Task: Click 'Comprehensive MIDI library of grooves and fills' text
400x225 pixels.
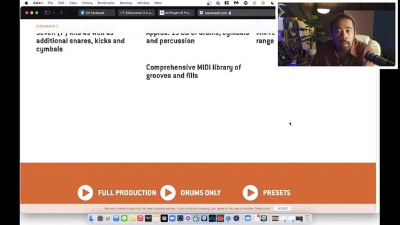Action: pos(193,71)
